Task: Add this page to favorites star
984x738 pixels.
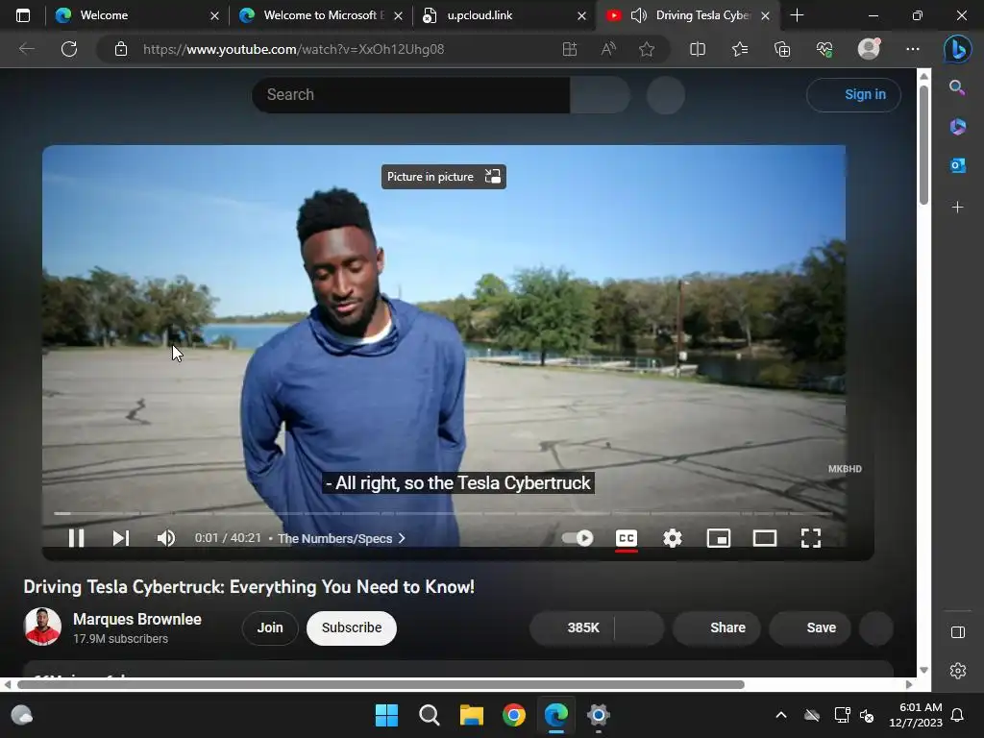Action: (x=647, y=49)
